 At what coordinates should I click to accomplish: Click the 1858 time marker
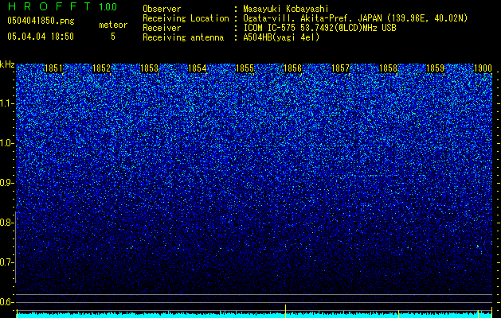pos(388,68)
